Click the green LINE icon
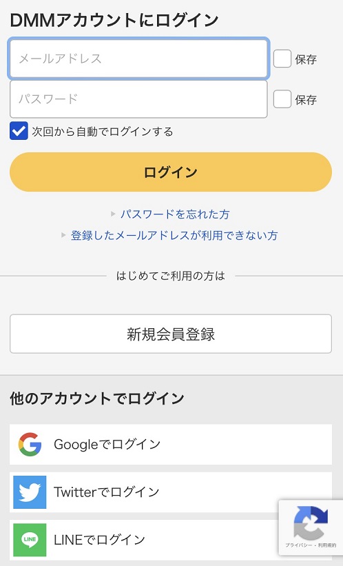Screen dimensions: 343x566 pos(30,540)
